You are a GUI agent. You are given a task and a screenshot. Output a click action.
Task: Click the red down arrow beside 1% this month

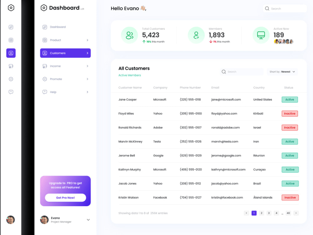(x=211, y=42)
